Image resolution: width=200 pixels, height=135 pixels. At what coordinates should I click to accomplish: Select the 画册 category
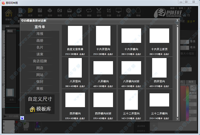(40, 41)
